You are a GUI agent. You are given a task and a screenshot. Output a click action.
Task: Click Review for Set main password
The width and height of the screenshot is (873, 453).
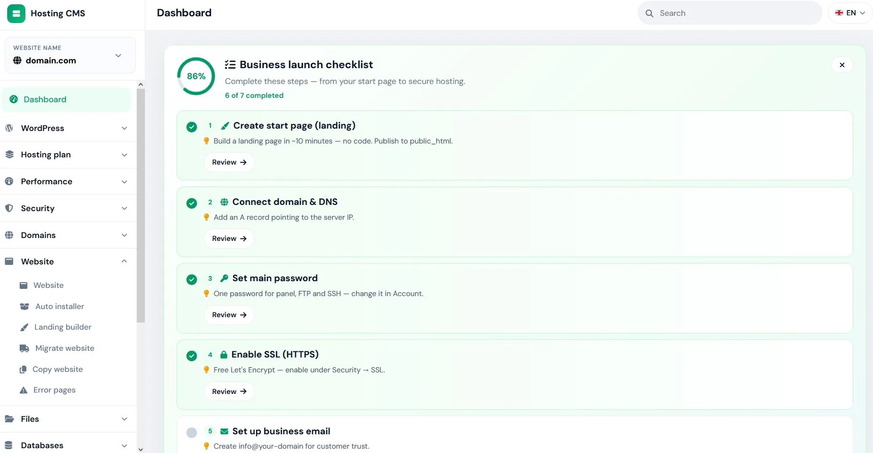pos(229,315)
